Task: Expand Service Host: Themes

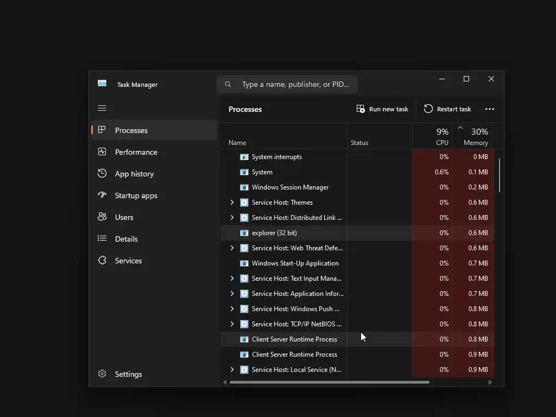Action: point(232,202)
